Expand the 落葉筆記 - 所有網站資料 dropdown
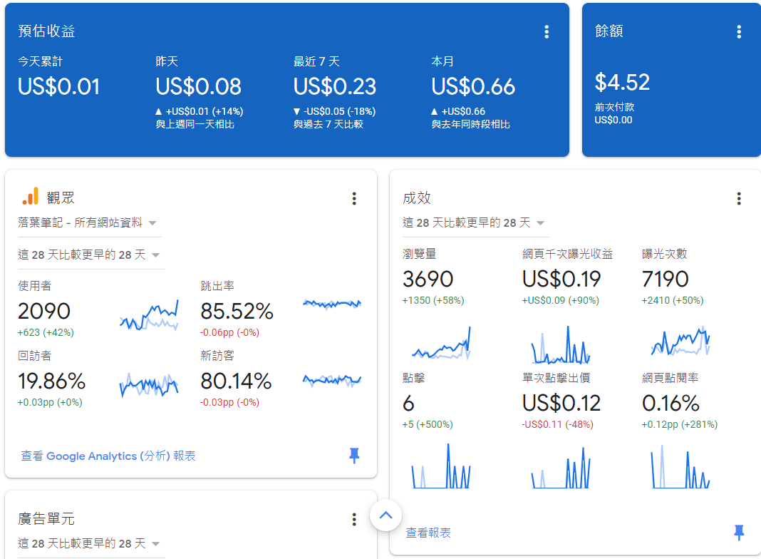This screenshot has width=761, height=559. click(88, 223)
